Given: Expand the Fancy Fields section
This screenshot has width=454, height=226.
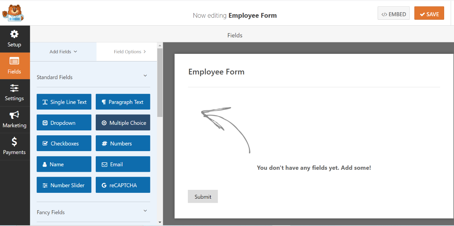Looking at the screenshot, I should point(145,211).
